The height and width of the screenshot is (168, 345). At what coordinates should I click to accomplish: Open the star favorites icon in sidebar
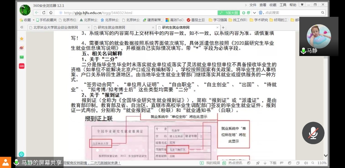pyautogui.click(x=22, y=39)
